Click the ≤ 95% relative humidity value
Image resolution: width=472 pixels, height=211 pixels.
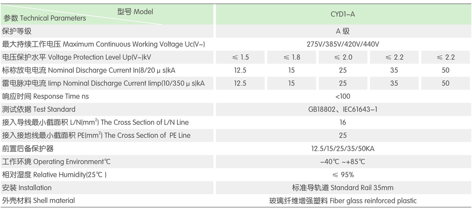342,174
